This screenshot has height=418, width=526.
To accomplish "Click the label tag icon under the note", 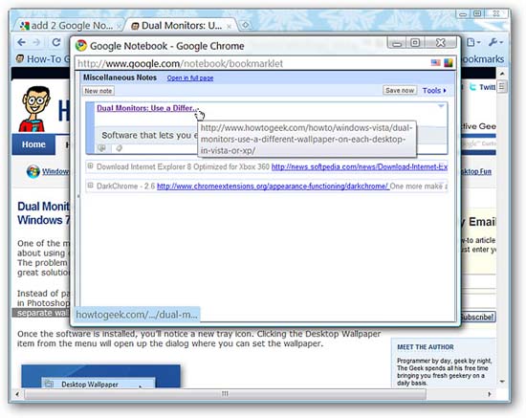I will 119,148.
